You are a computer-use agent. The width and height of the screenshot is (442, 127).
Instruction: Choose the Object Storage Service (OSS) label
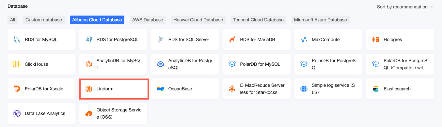pos(119,113)
